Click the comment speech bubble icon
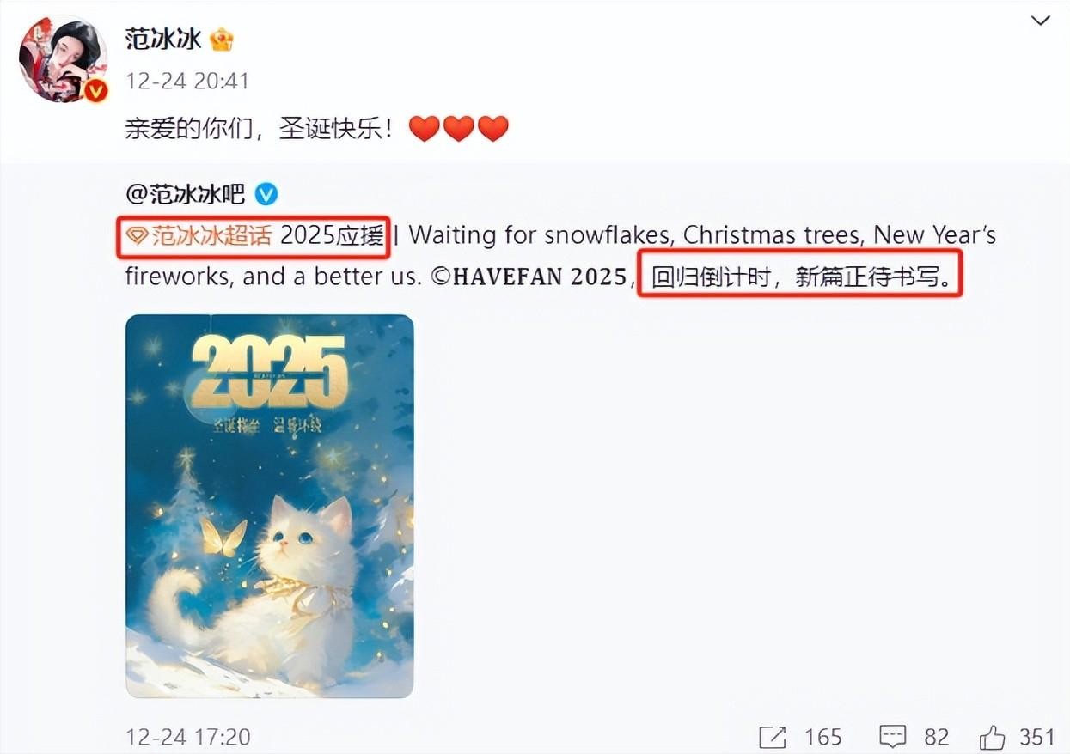This screenshot has width=1070, height=754. point(893,736)
